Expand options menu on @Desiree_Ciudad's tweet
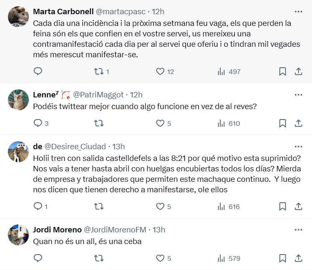 298,147
